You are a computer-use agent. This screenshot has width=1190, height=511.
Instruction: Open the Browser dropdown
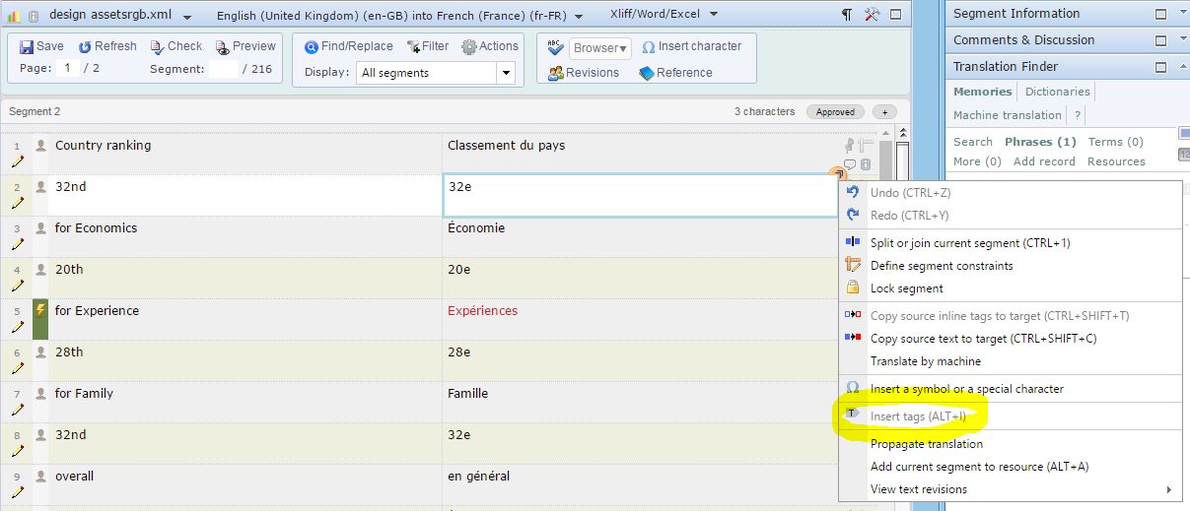pyautogui.click(x=600, y=47)
